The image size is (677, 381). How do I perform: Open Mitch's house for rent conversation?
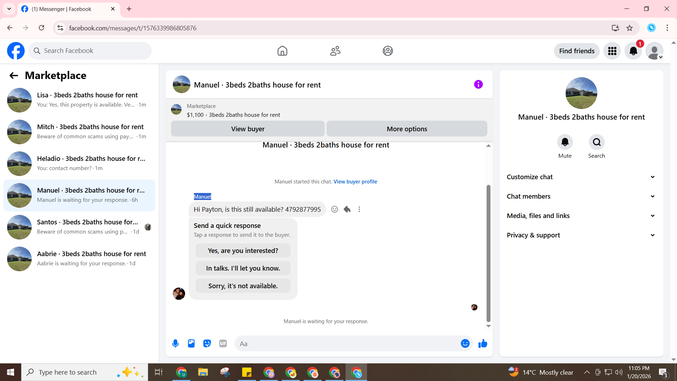click(x=79, y=132)
